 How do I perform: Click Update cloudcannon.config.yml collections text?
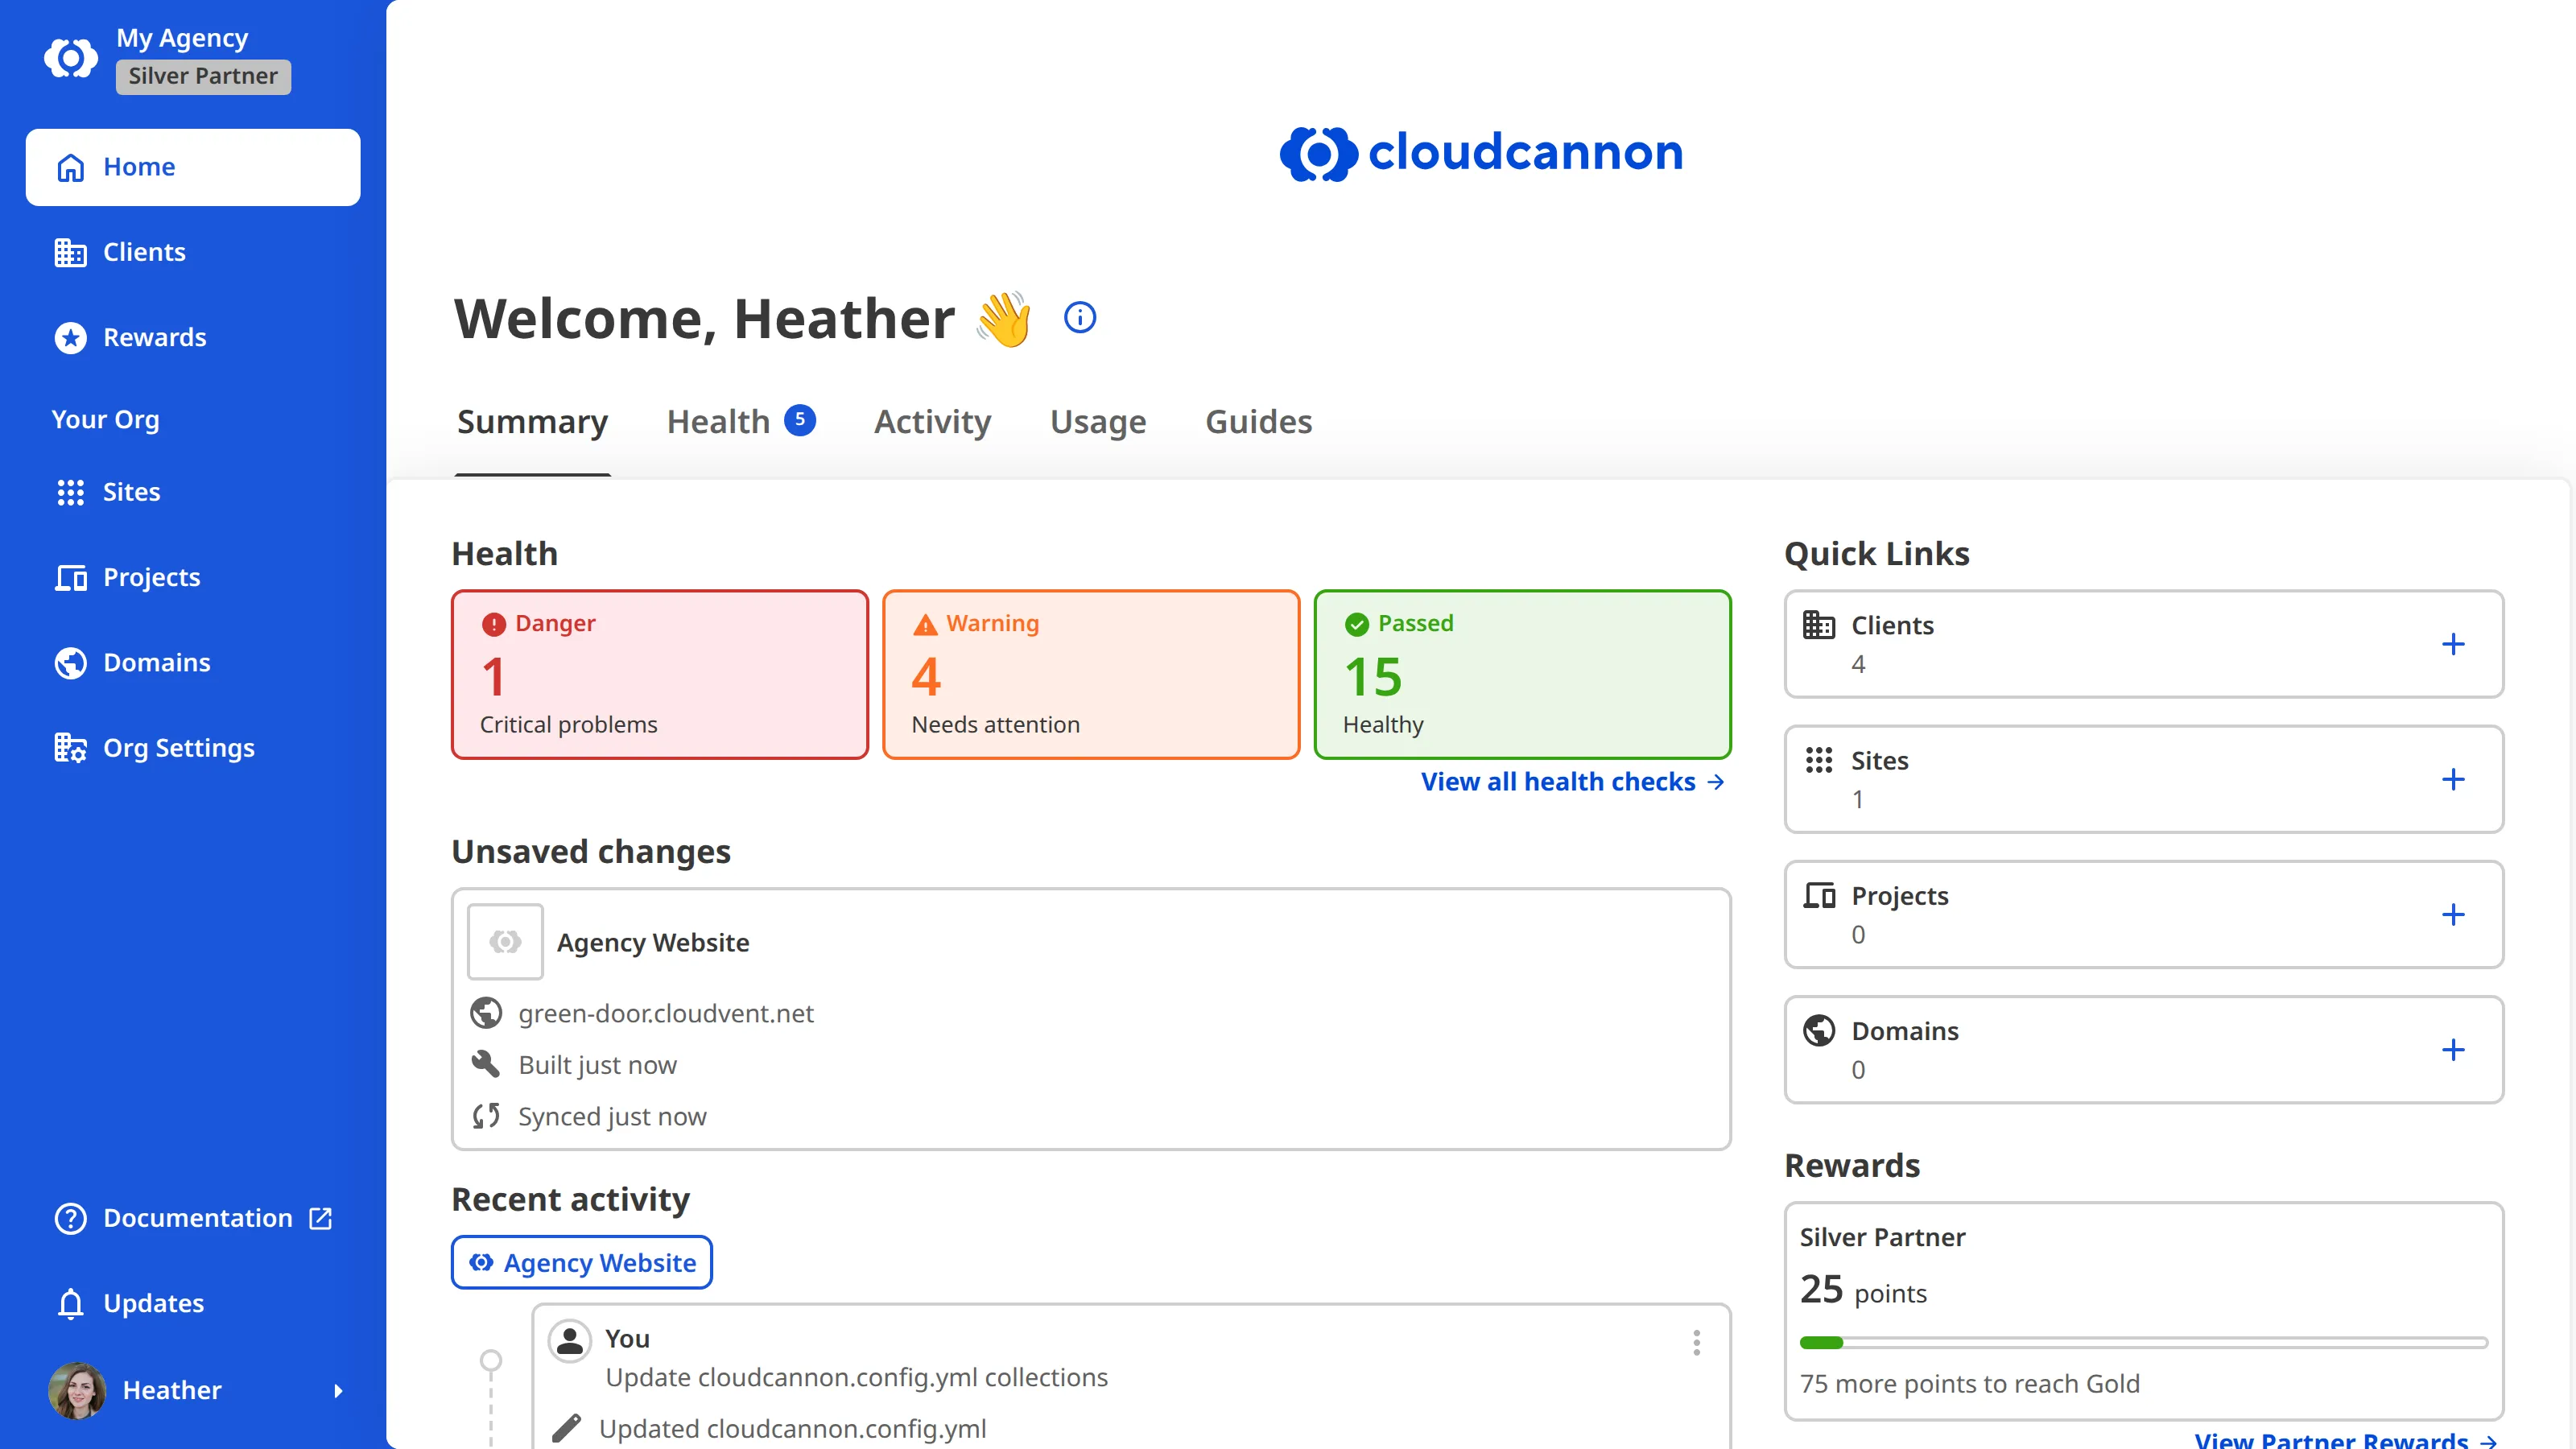coord(857,1378)
